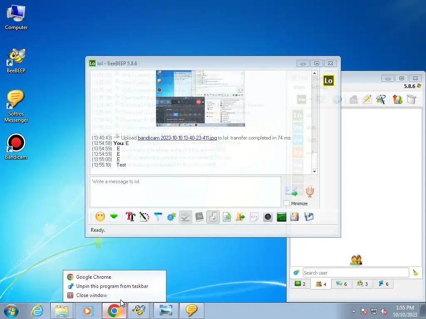Image resolution: width=426 pixels, height=319 pixels.
Task: Send the message using green arrow button
Action: point(291,191)
